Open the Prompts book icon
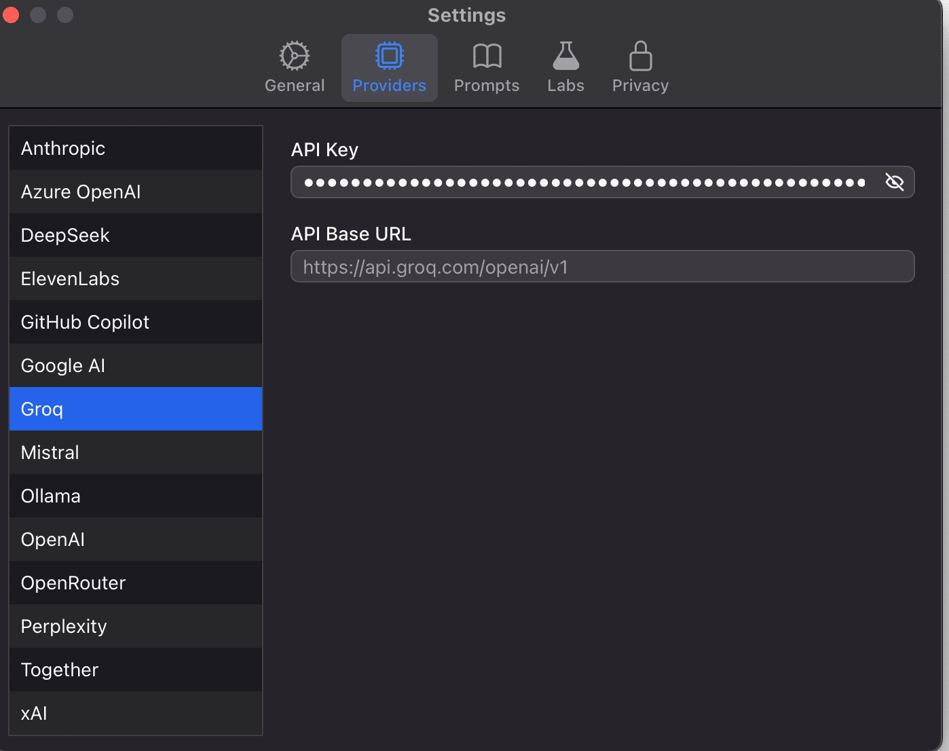The width and height of the screenshot is (949, 751). click(x=487, y=56)
